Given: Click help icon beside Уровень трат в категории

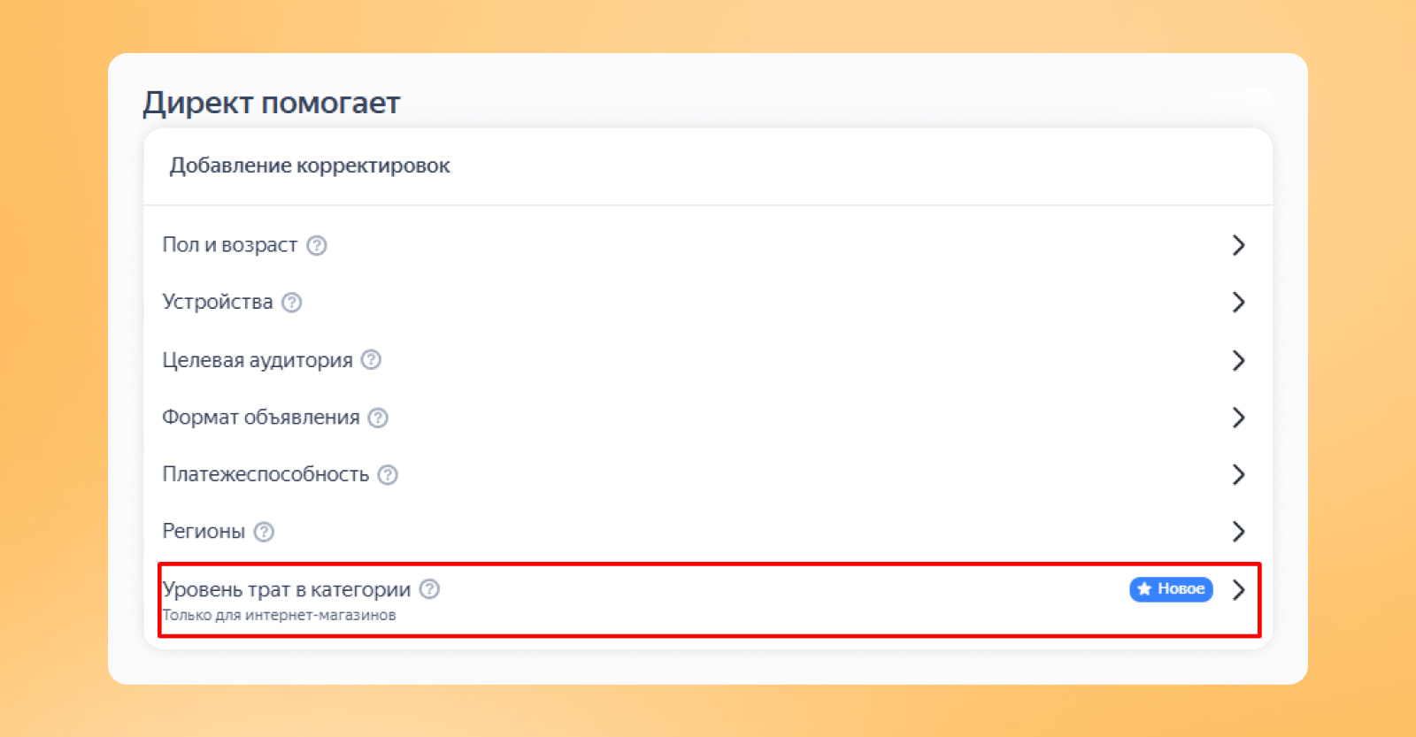Looking at the screenshot, I should coord(429,589).
